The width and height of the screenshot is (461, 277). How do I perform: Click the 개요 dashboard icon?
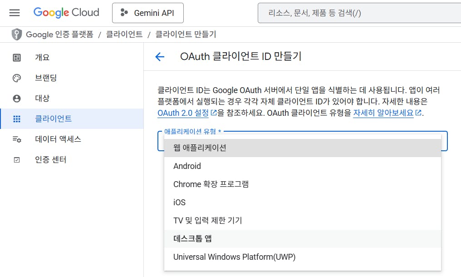pos(17,58)
